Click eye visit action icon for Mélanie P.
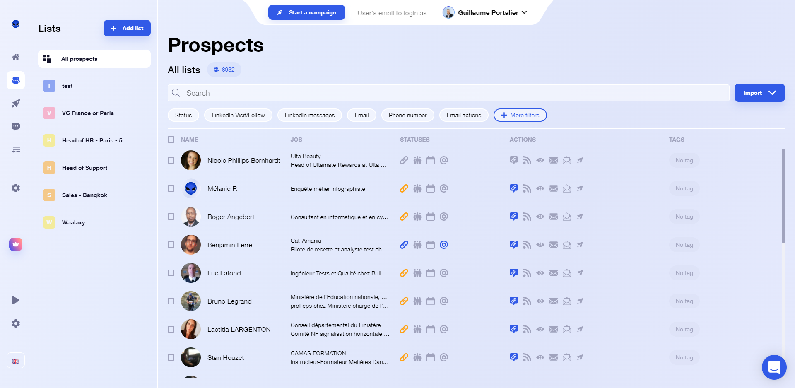 (540, 188)
